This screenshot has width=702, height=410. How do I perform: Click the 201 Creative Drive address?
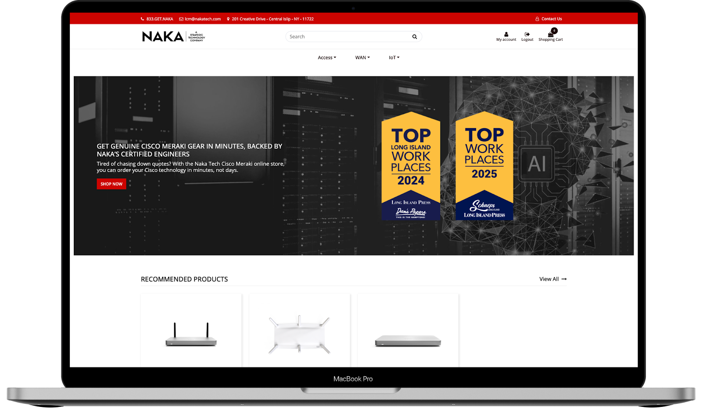point(272,19)
